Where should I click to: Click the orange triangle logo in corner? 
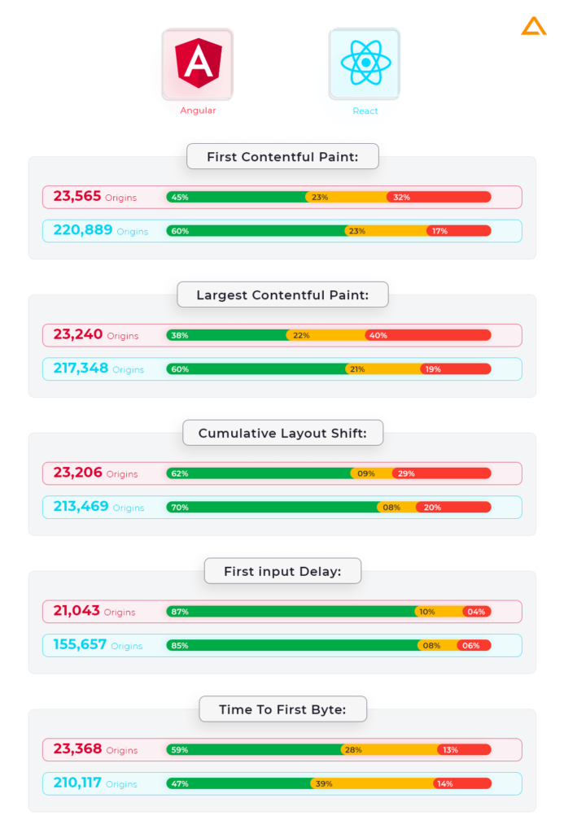coord(534,26)
